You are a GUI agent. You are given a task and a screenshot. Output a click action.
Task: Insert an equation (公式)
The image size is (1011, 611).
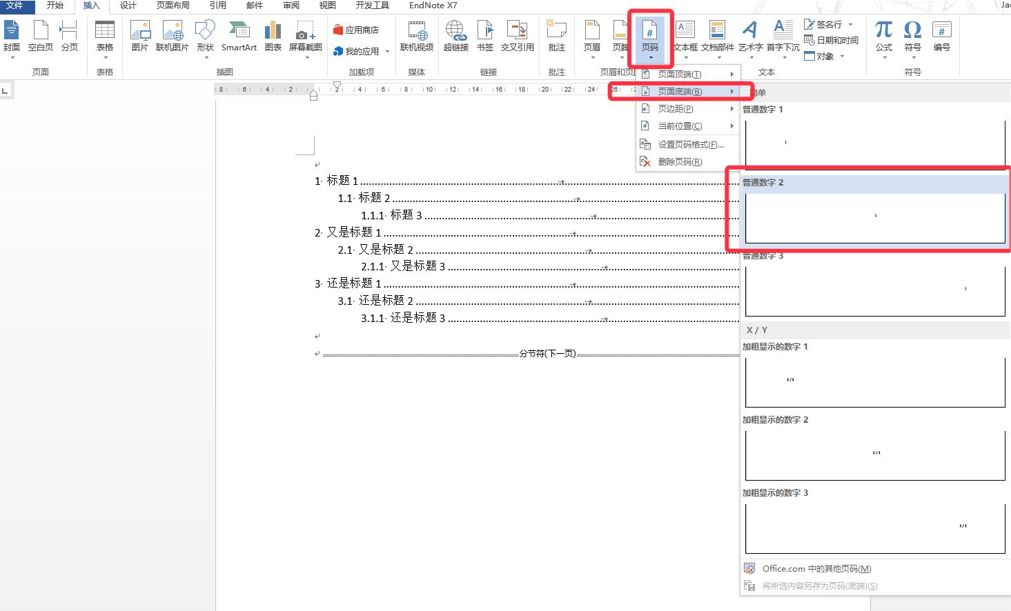tap(884, 38)
